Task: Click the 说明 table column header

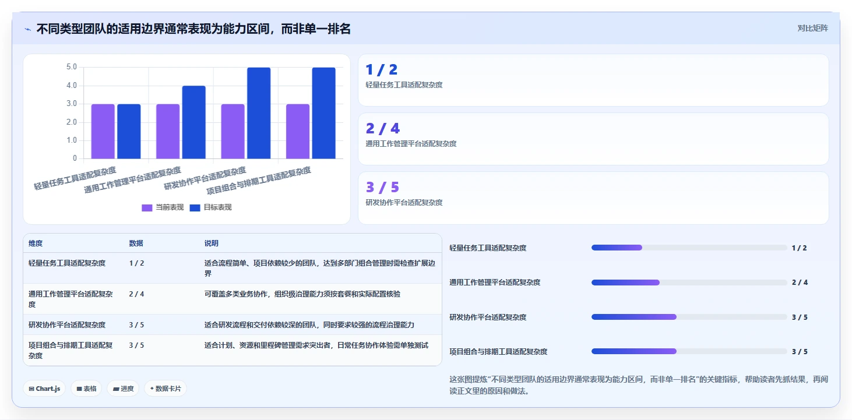Action: (x=212, y=243)
